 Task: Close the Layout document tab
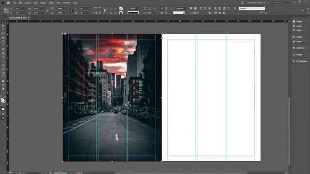pos(28,18)
